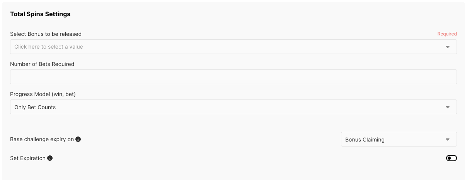Screen dimensions: 467x182
Task: Toggle the Set Expiration switch
Action: pyautogui.click(x=451, y=158)
